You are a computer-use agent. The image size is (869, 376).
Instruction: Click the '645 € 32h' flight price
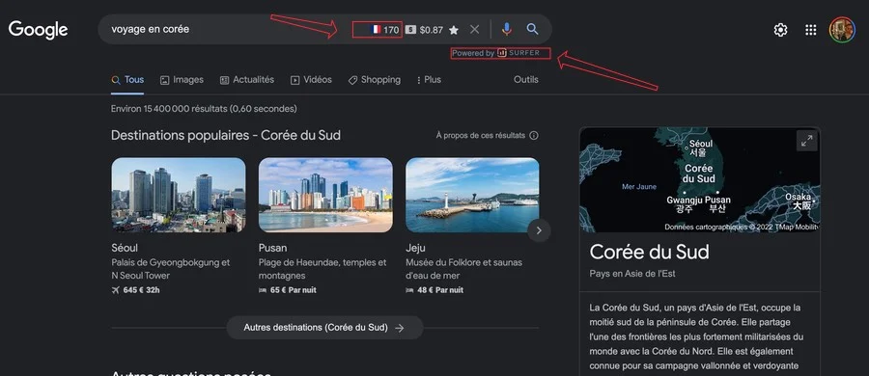[136, 290]
